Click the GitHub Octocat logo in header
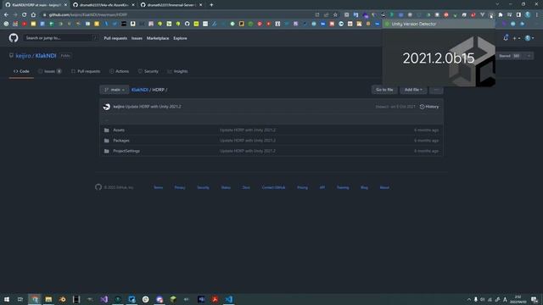Screen dimensions: 543x305 pos(14,37)
